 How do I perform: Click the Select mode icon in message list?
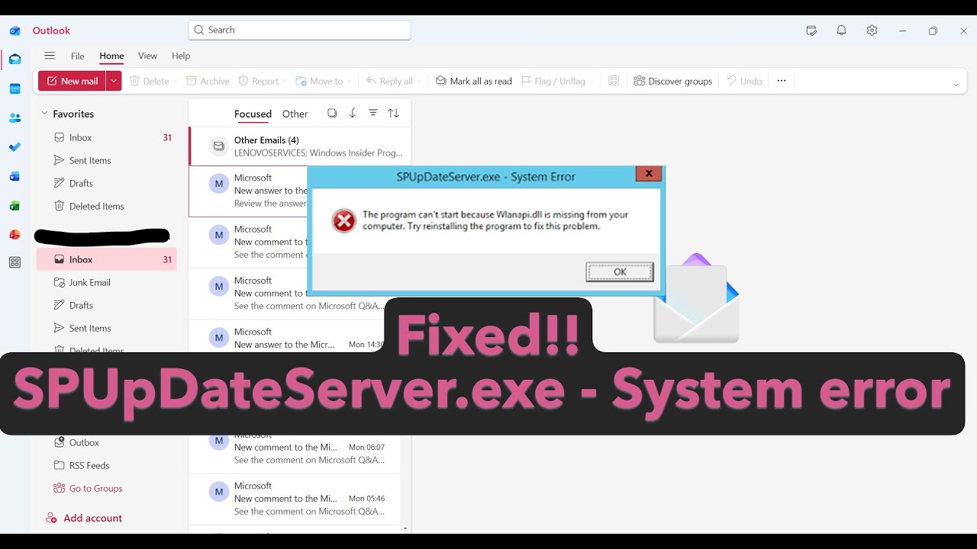(332, 113)
